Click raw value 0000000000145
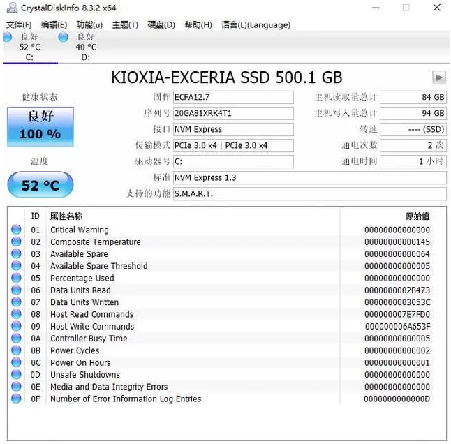Screen dimensions: 451x444 [397, 242]
